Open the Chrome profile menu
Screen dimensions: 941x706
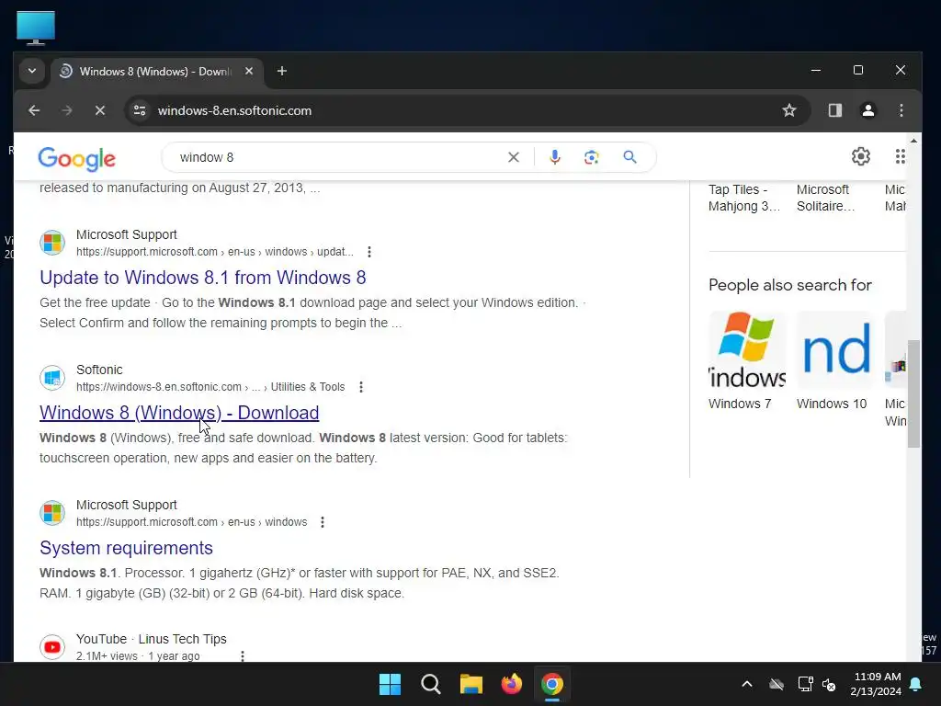click(x=867, y=110)
